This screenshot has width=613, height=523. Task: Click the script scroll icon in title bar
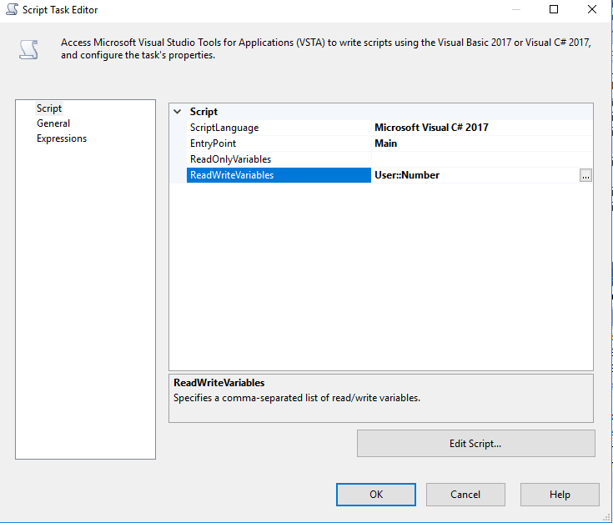click(12, 9)
